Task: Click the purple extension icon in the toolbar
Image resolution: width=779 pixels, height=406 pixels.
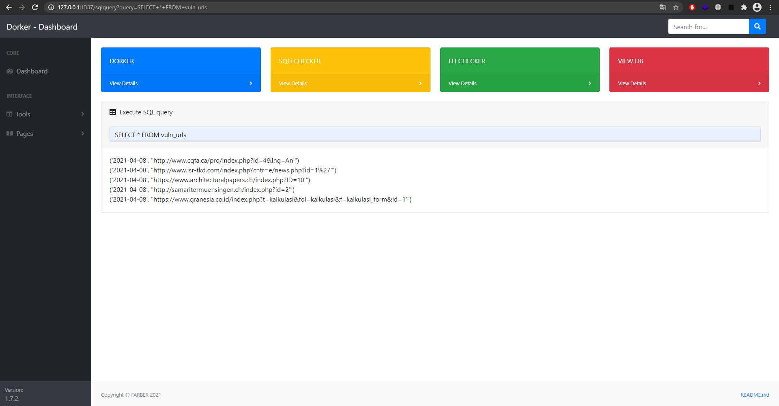Action: pos(705,7)
